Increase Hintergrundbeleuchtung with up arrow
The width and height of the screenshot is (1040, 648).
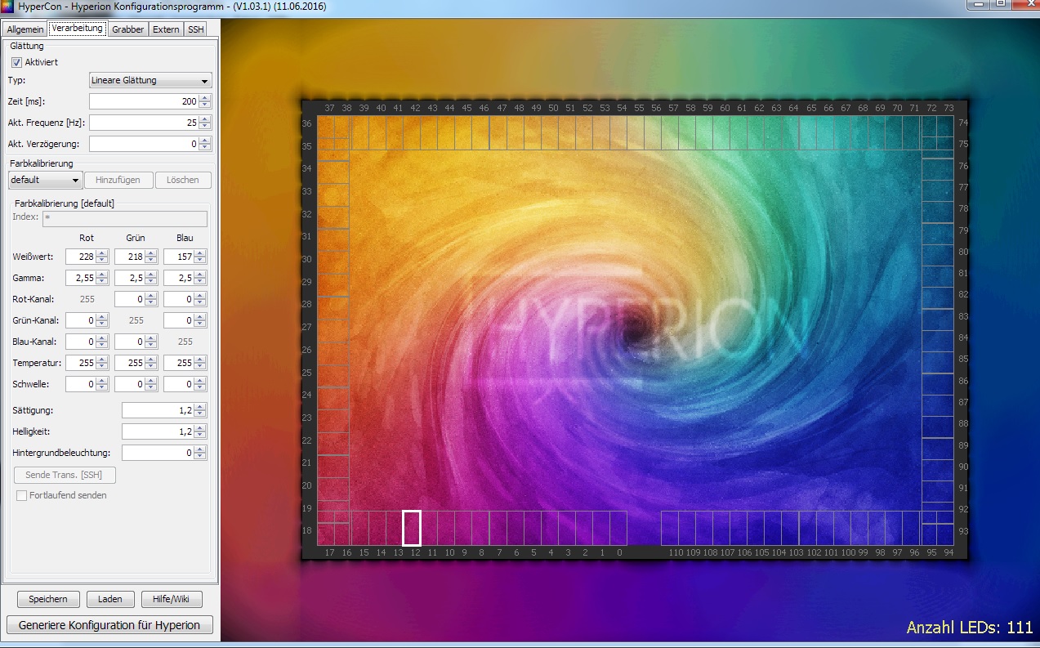[200, 449]
